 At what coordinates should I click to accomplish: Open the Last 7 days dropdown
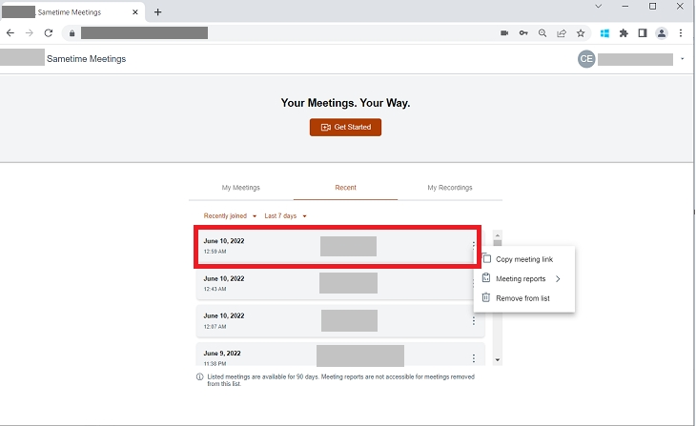[286, 216]
